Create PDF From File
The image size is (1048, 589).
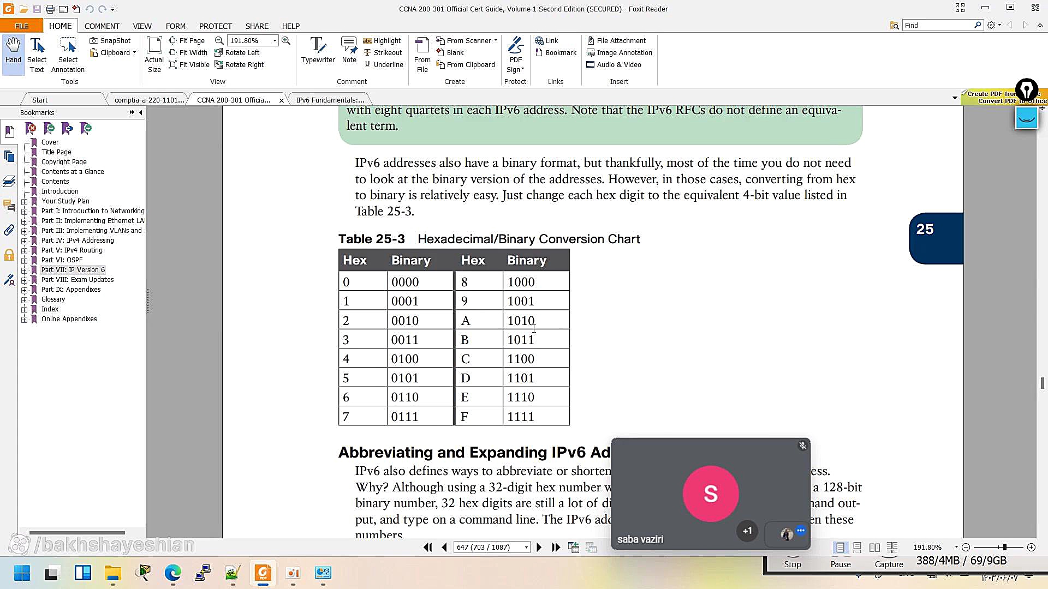422,55
